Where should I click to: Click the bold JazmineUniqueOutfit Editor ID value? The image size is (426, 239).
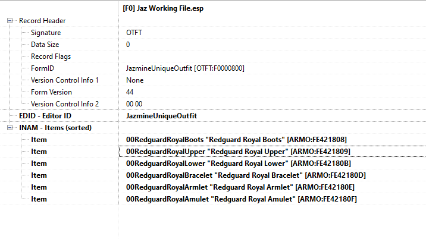161,116
